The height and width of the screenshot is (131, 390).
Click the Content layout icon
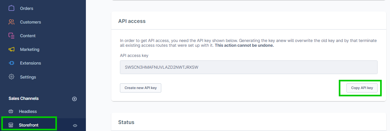[x=11, y=36]
